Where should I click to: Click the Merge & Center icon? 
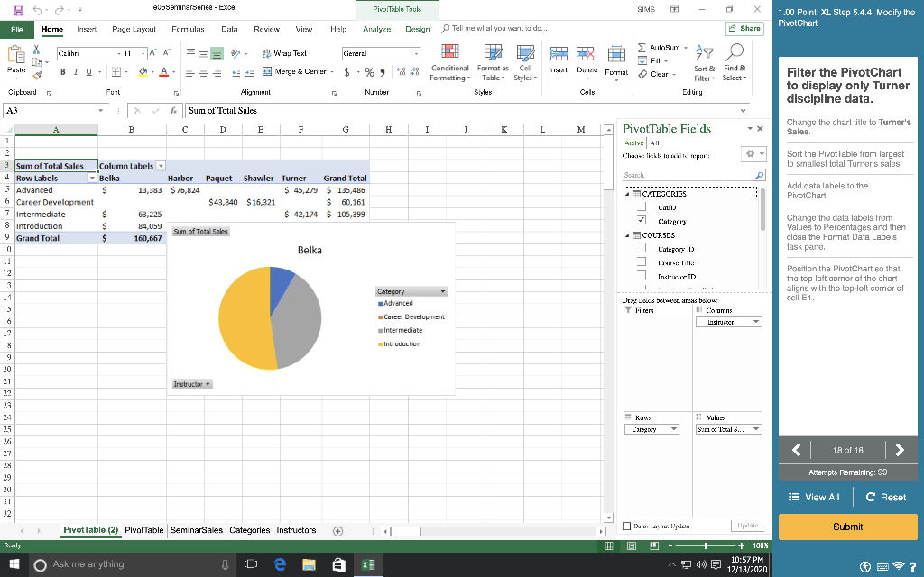click(x=293, y=71)
